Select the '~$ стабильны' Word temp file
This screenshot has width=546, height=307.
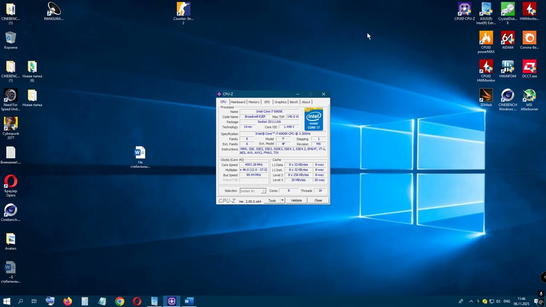click(x=11, y=272)
